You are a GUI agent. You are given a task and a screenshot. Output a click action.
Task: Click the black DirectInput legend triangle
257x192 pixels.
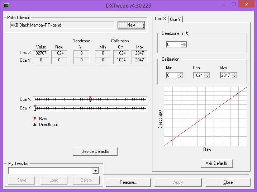coord(35,125)
